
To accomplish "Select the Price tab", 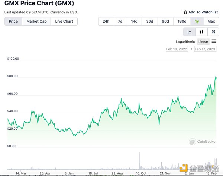I will click(x=13, y=21).
